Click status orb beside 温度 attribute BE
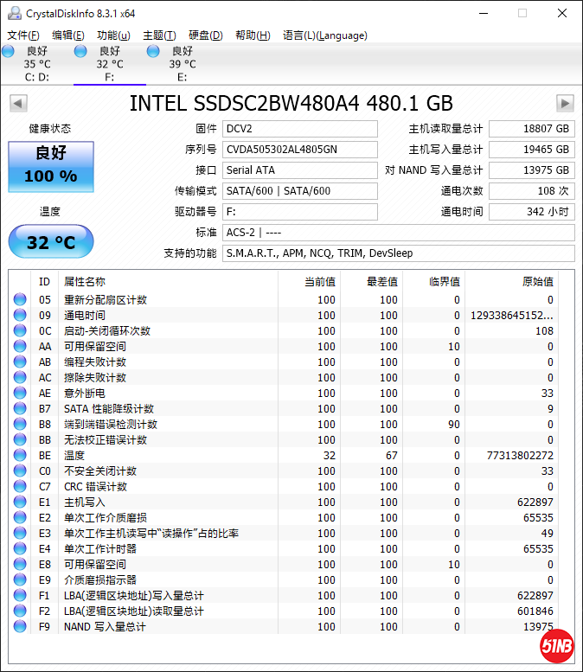 [20, 456]
